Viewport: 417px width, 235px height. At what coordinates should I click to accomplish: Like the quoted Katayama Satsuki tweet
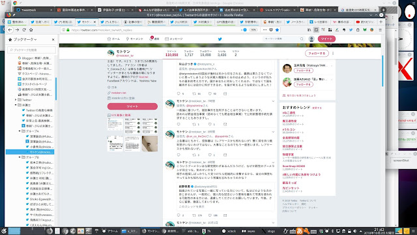click(x=210, y=93)
